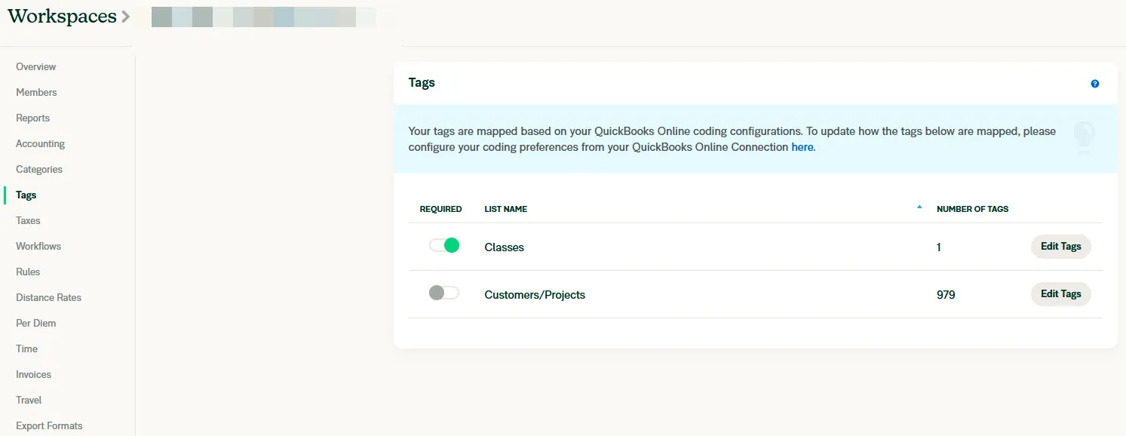
Task: Open the Taxes settings
Action: [x=28, y=220]
